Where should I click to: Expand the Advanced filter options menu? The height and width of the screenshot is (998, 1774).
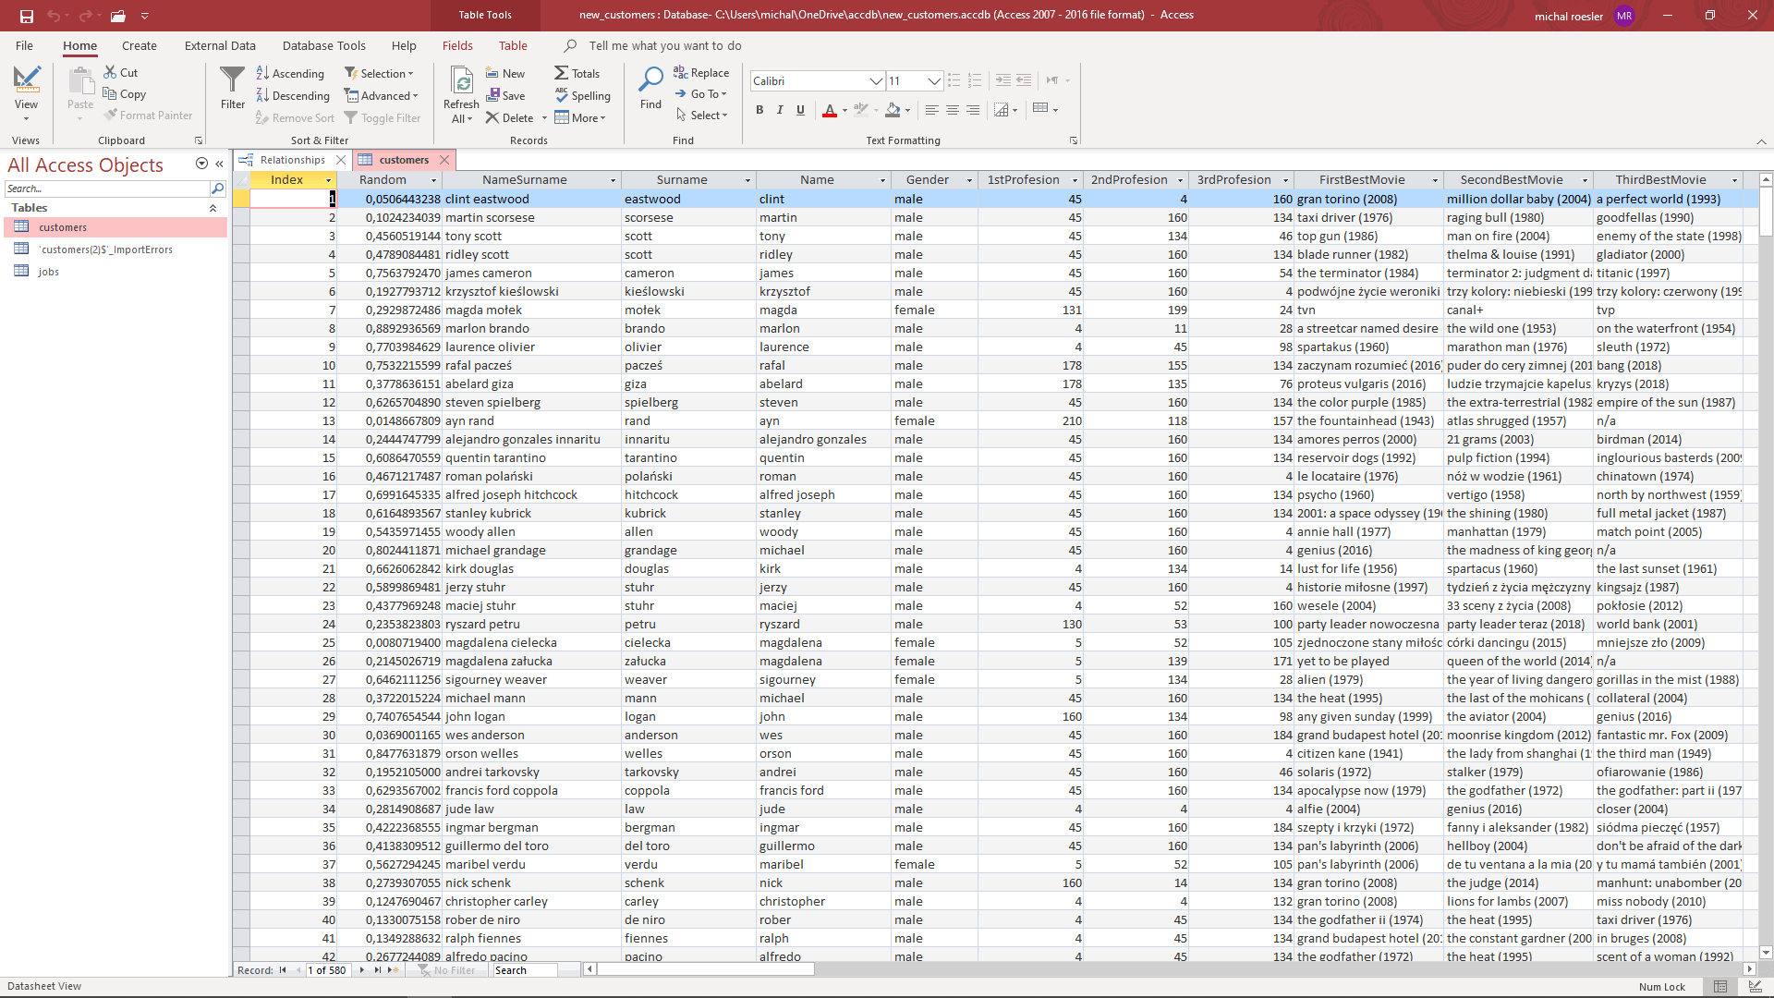(382, 95)
